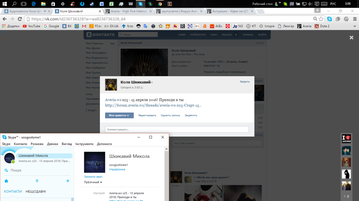This screenshot has width=359, height=201.
Task: Open the Skype dial pad icon
Action: coord(37,181)
